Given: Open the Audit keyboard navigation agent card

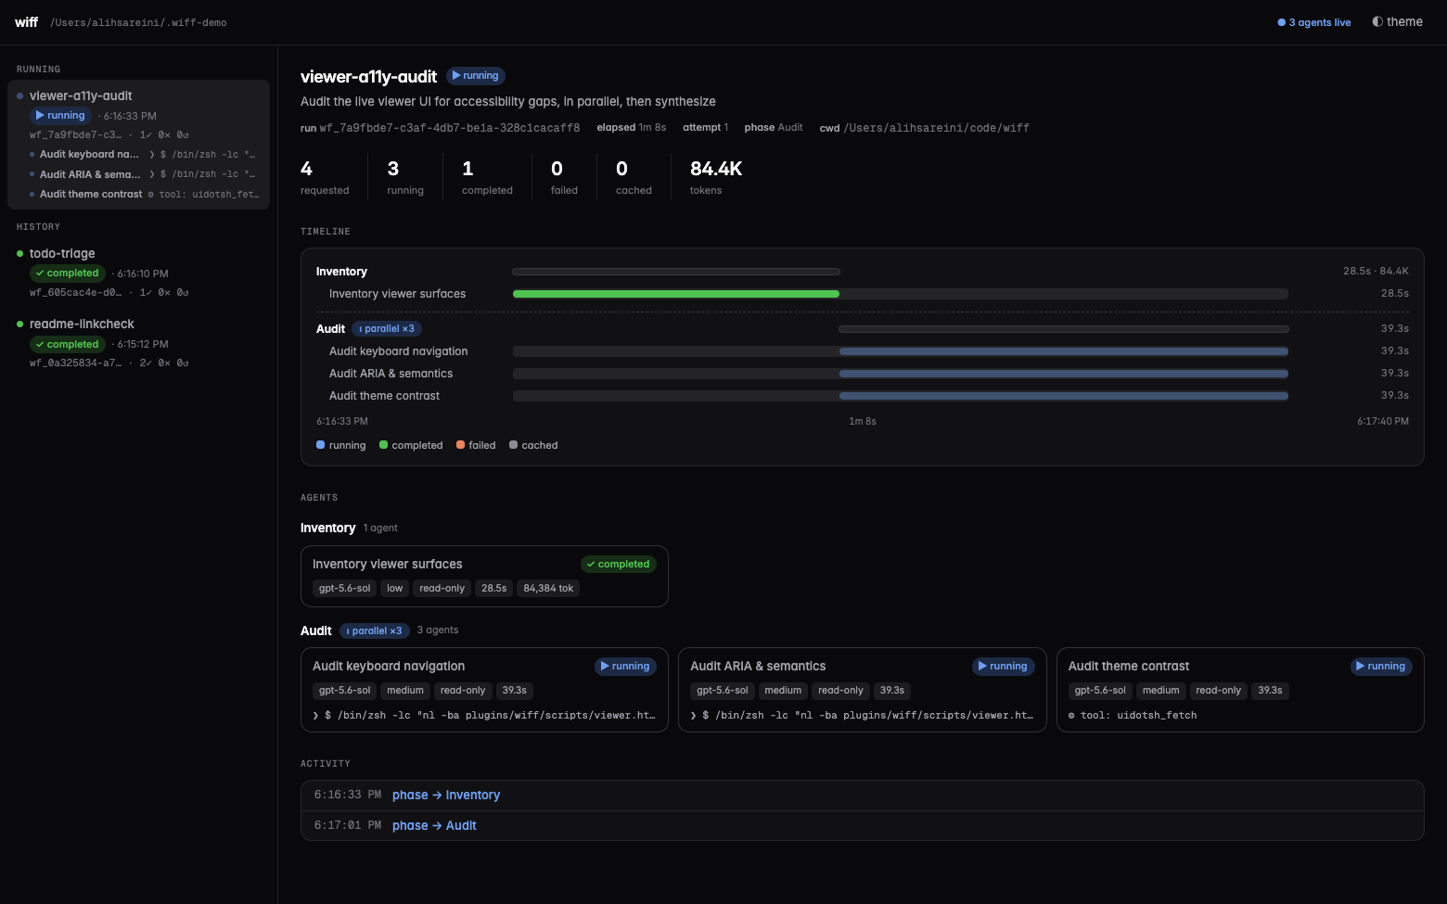Looking at the screenshot, I should (x=484, y=690).
